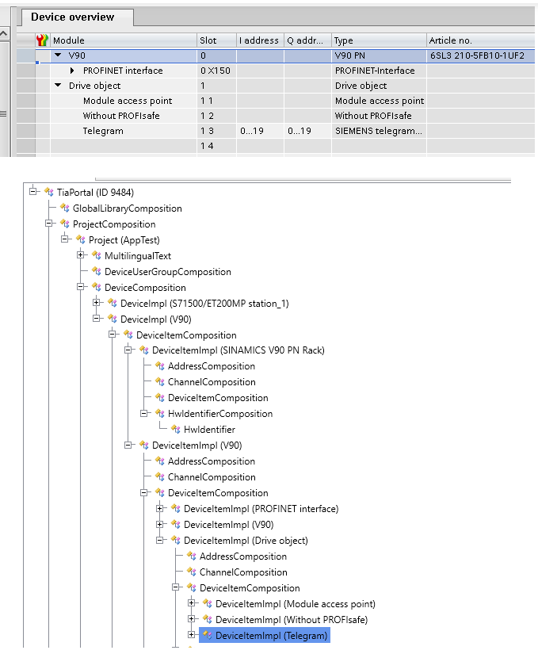Expand the PROFINET interface row arrow

point(72,71)
